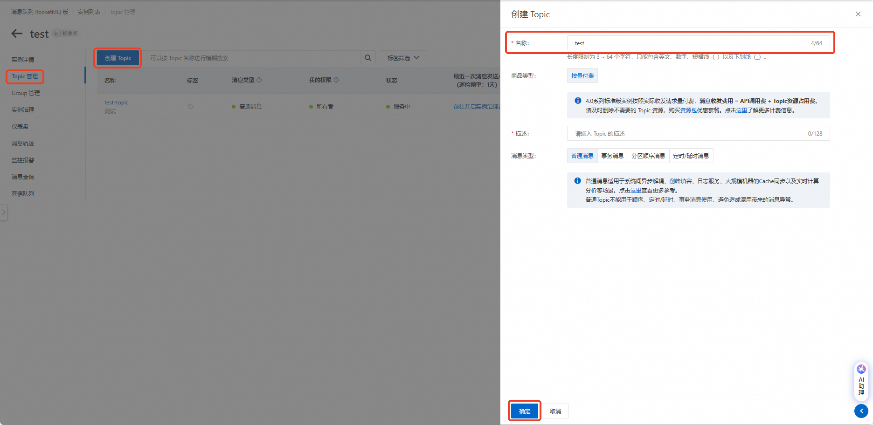Click the help icon beside 我的权限 column header
Image resolution: width=873 pixels, height=425 pixels.
[x=336, y=80]
